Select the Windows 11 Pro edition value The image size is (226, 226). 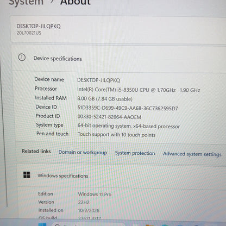point(95,194)
